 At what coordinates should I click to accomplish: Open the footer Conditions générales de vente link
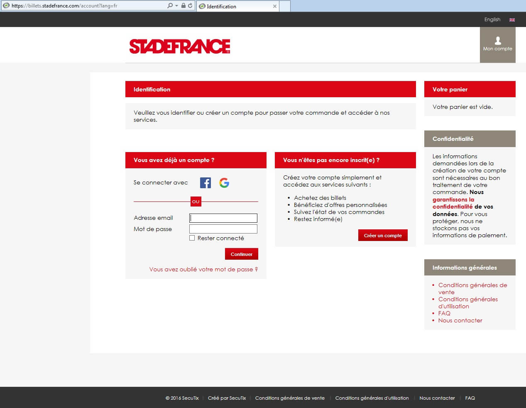(x=290, y=398)
